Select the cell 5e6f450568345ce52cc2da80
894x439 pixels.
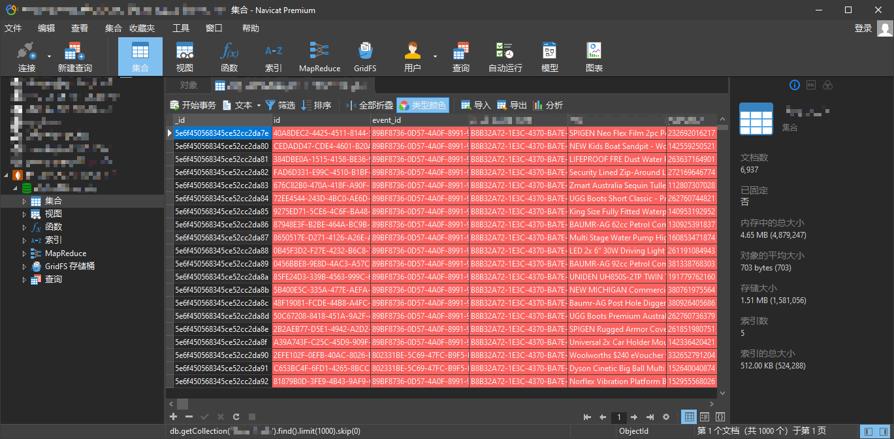pyautogui.click(x=222, y=146)
